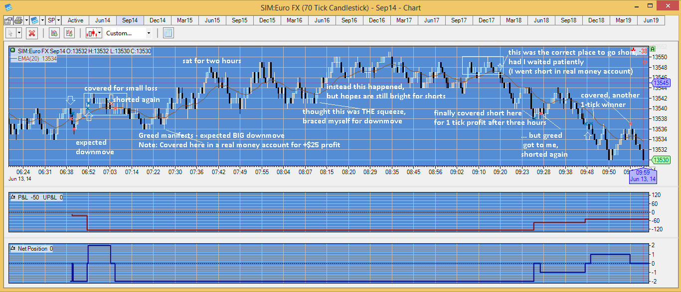This screenshot has height=292, width=681.
Task: Switch to the Dec18 contract tab
Action: (596, 20)
